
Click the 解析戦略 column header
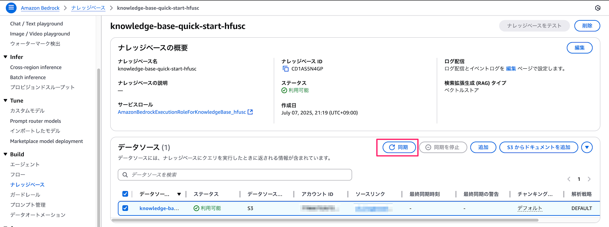coord(582,194)
